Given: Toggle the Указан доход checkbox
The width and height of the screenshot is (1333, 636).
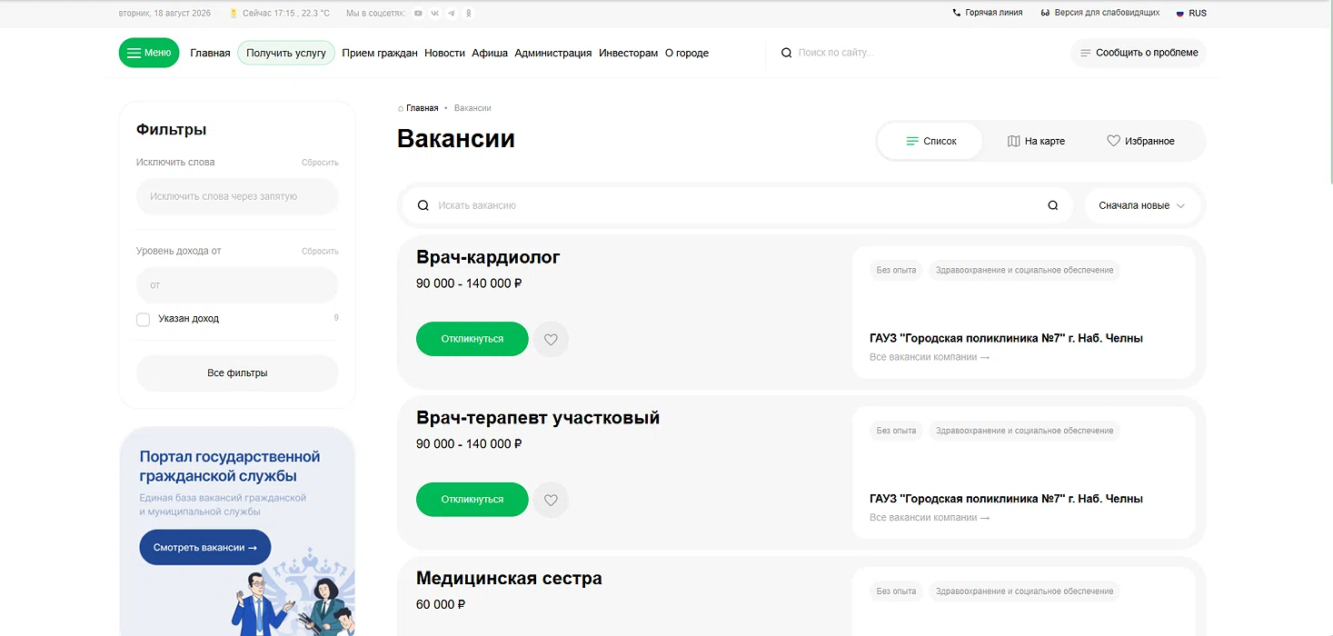Looking at the screenshot, I should pos(143,319).
